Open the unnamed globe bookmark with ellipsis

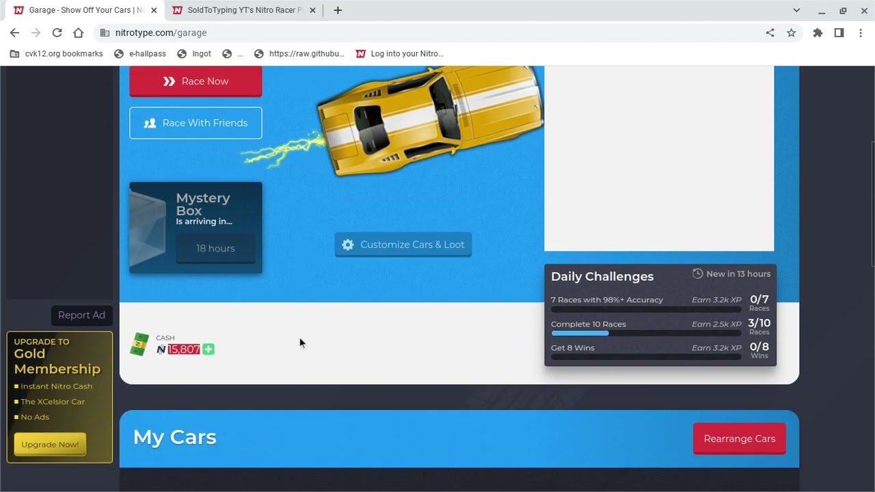(232, 53)
